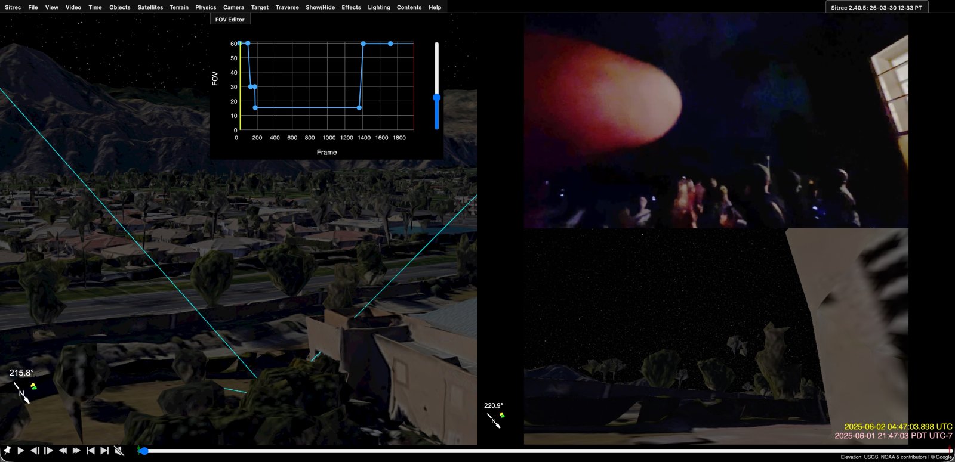The width and height of the screenshot is (955, 462).
Task: Step back one frame
Action: pyautogui.click(x=35, y=451)
